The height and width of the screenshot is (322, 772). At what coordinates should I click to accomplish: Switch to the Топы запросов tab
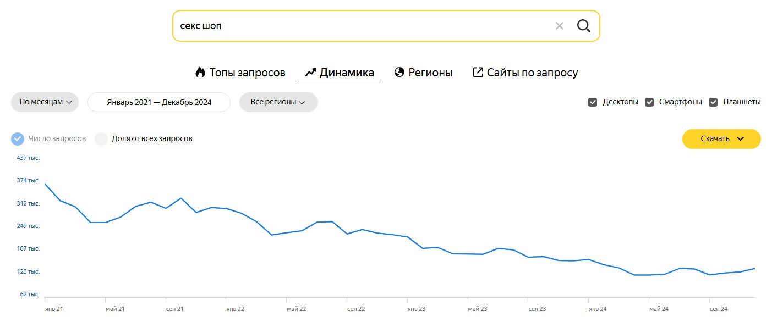coord(247,73)
